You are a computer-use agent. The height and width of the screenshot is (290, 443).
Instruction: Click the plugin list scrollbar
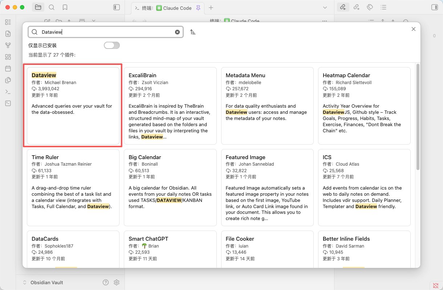[x=418, y=117]
